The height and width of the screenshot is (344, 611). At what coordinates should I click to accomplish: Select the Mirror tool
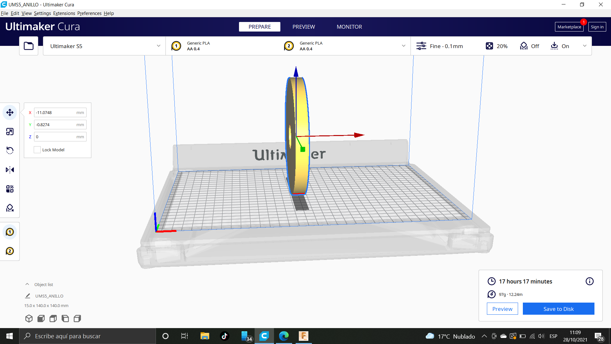coord(10,170)
